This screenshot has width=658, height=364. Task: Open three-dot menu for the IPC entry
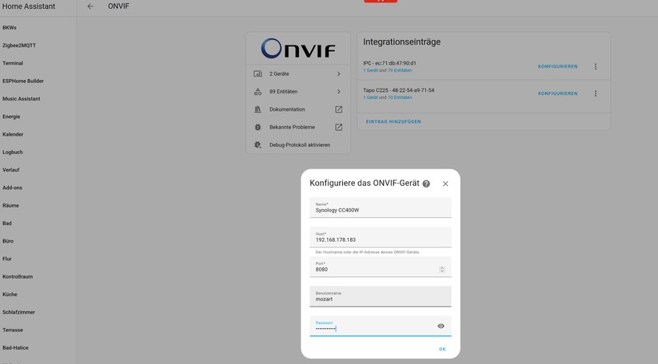point(595,66)
